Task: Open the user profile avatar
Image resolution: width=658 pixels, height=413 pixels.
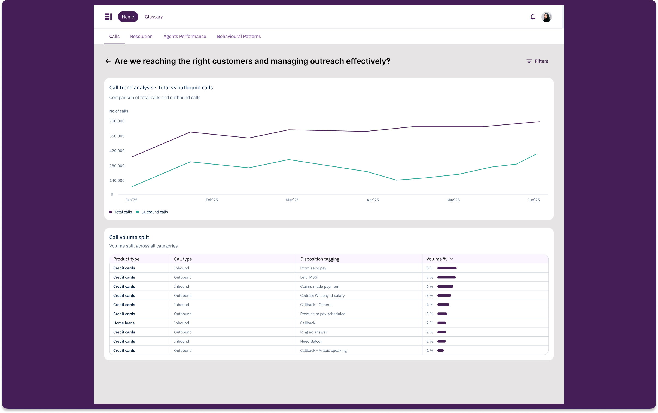Action: [546, 17]
